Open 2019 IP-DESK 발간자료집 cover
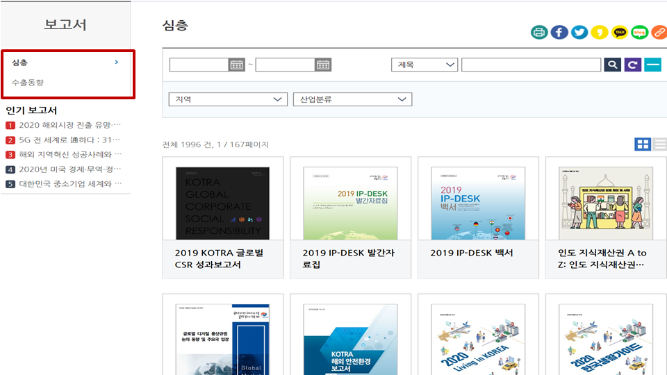Image resolution: width=667 pixels, height=375 pixels. coord(350,203)
